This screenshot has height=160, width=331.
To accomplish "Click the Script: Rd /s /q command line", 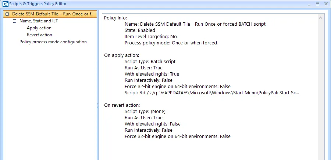I will coord(211,93).
